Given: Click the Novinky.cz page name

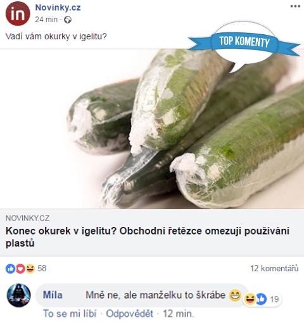Looking at the screenshot, I should pos(58,8).
